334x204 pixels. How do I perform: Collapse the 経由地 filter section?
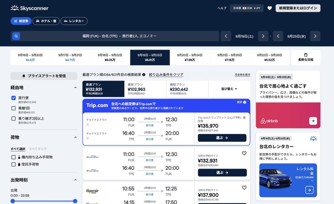pos(75,88)
